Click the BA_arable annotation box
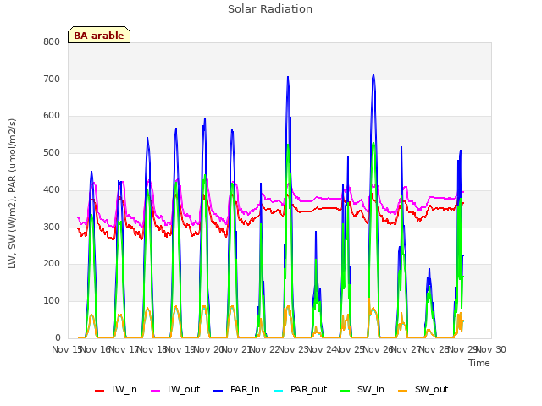The width and height of the screenshot is (542, 406). [99, 35]
